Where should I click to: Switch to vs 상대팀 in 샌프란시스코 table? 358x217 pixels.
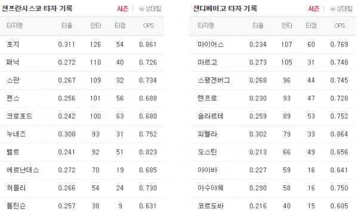(150, 9)
